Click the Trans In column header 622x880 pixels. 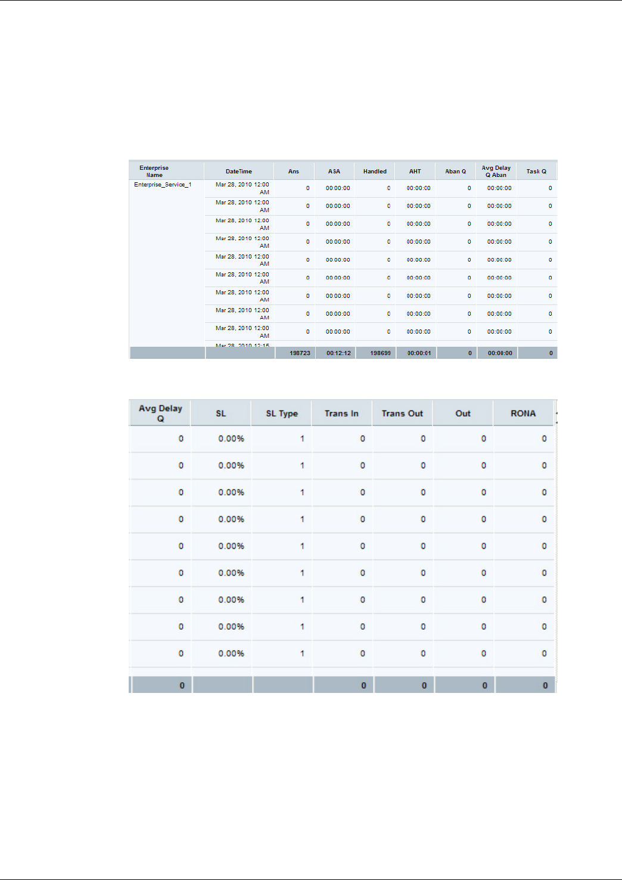coord(342,413)
